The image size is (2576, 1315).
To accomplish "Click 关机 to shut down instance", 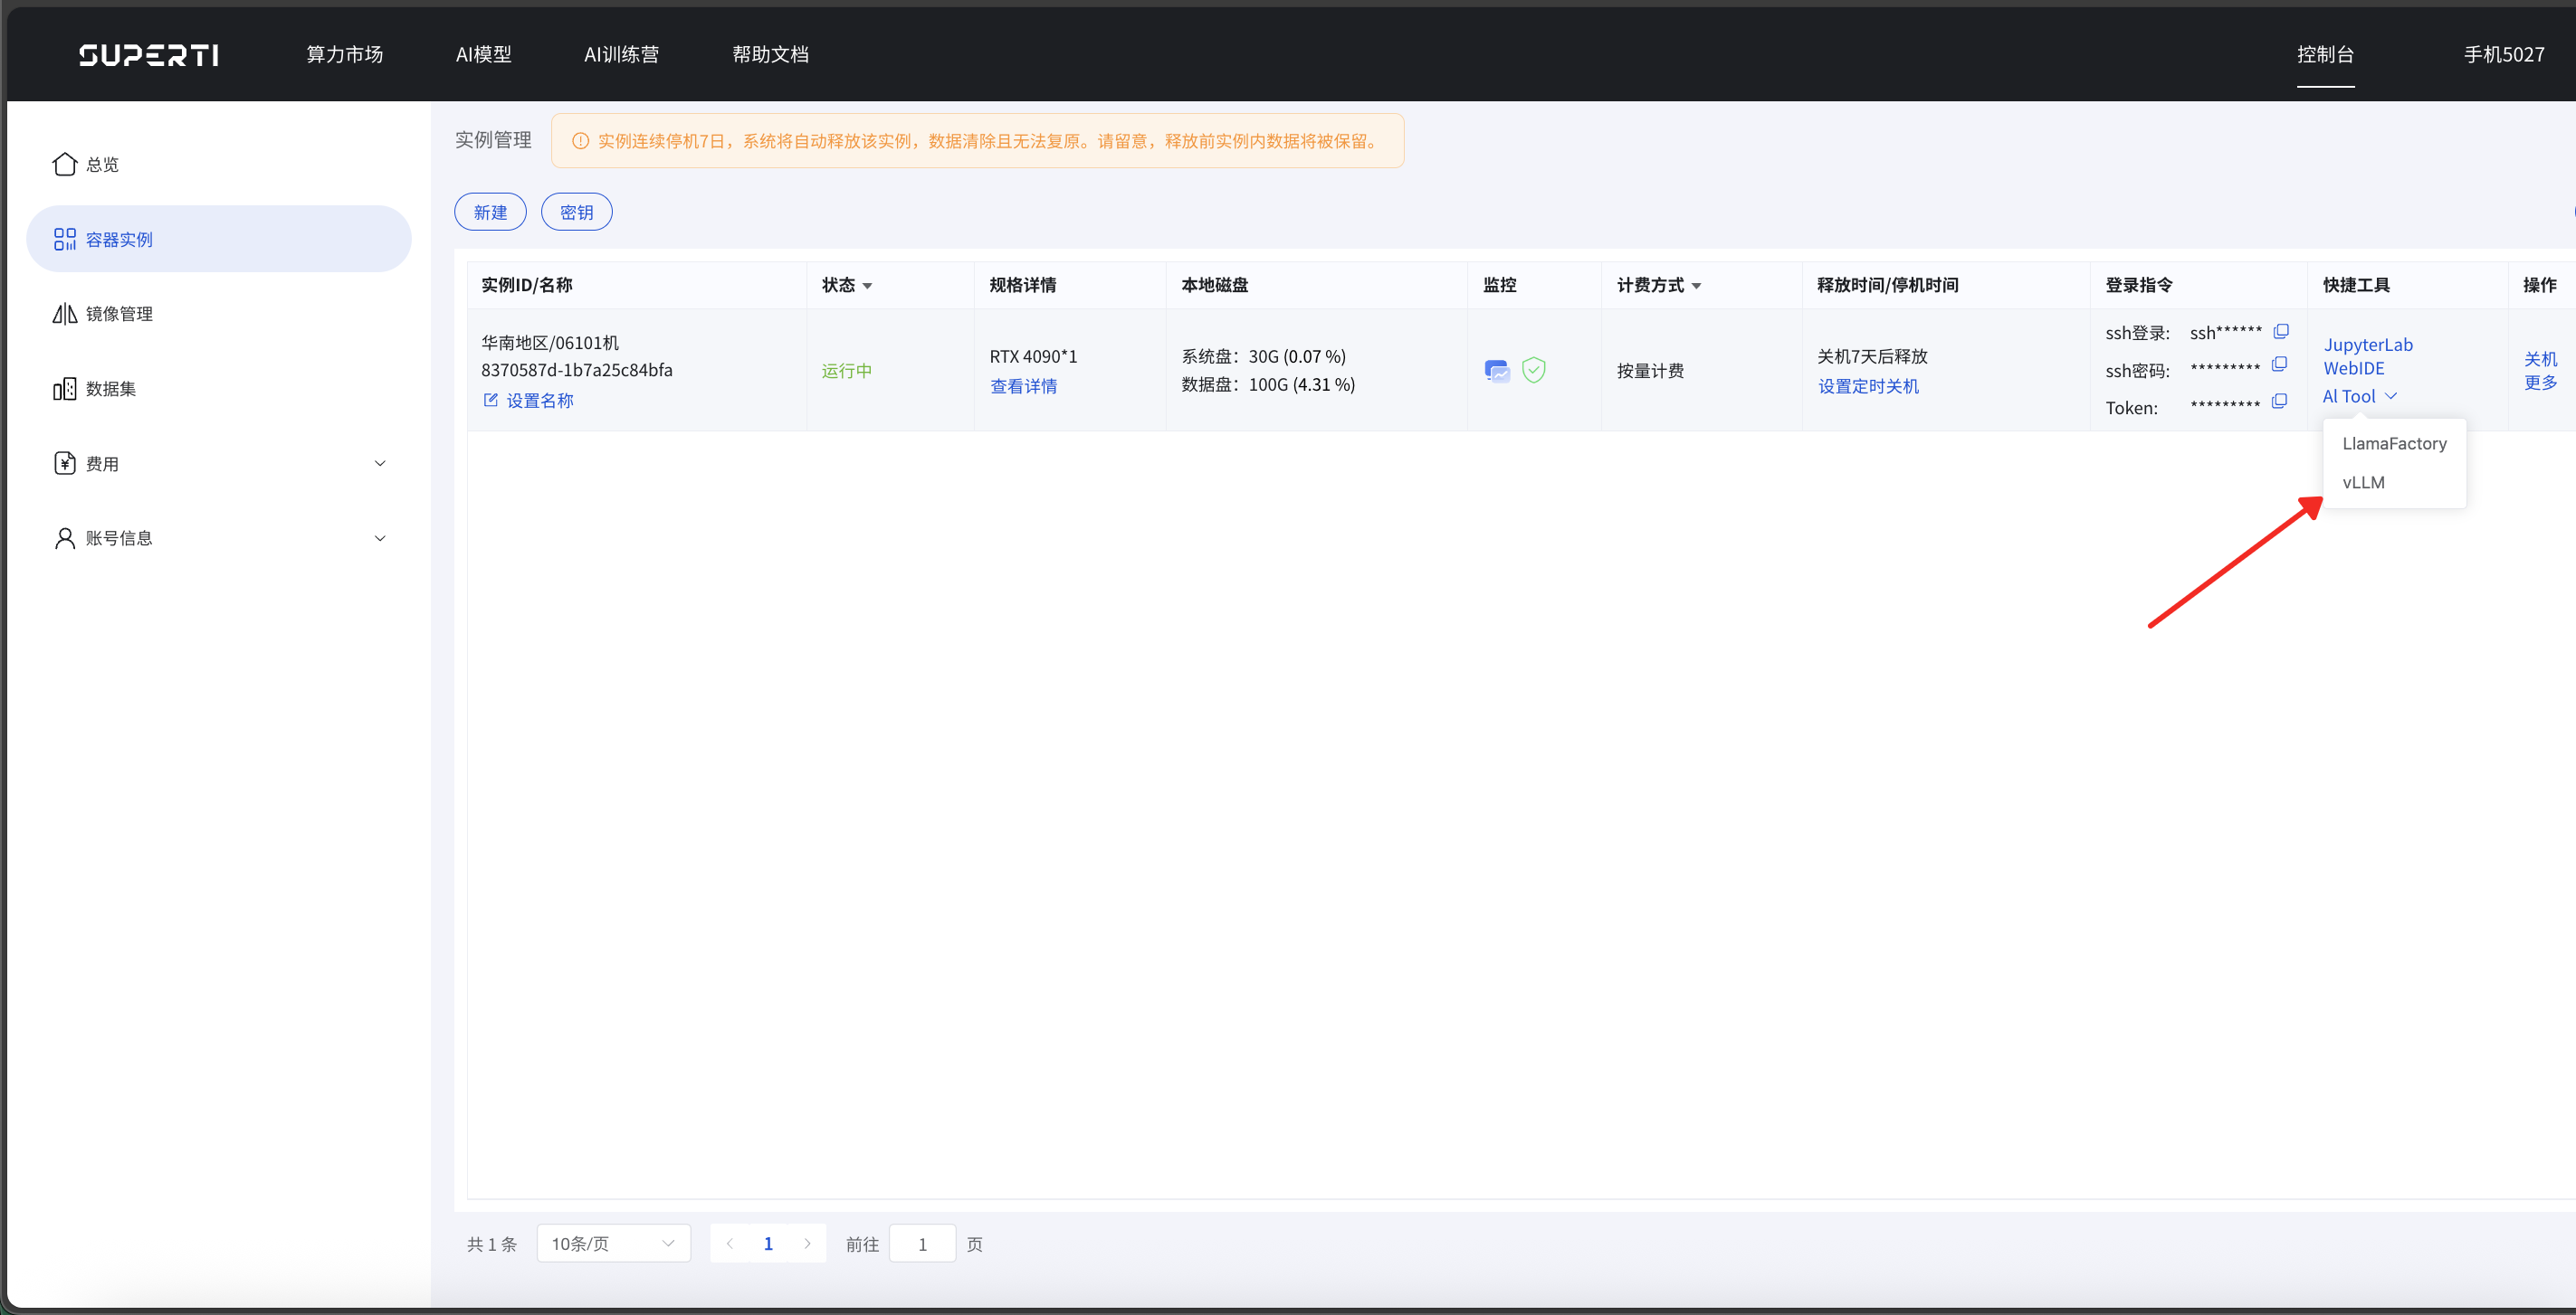I will coord(2540,359).
